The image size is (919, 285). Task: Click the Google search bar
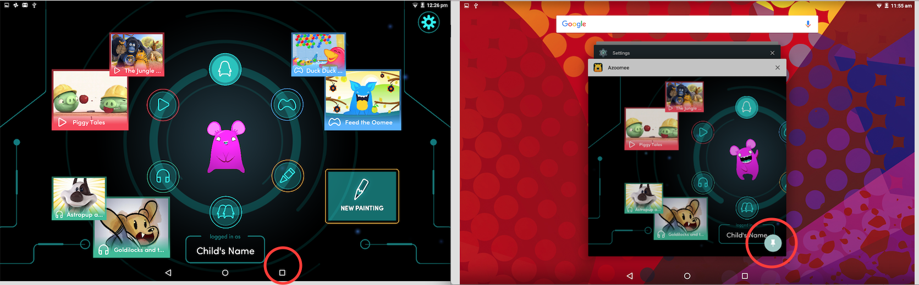click(687, 24)
